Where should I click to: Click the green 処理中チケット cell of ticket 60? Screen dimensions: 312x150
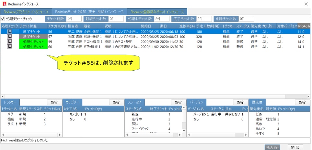[33, 47]
